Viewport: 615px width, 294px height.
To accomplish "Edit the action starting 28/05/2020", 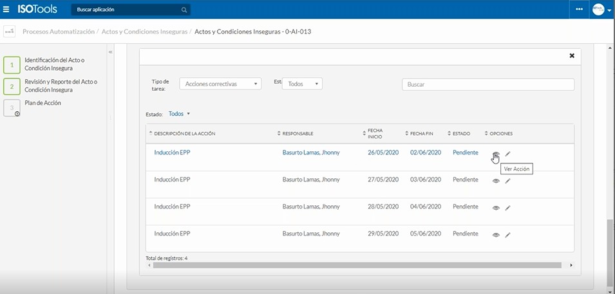I will click(x=507, y=208).
